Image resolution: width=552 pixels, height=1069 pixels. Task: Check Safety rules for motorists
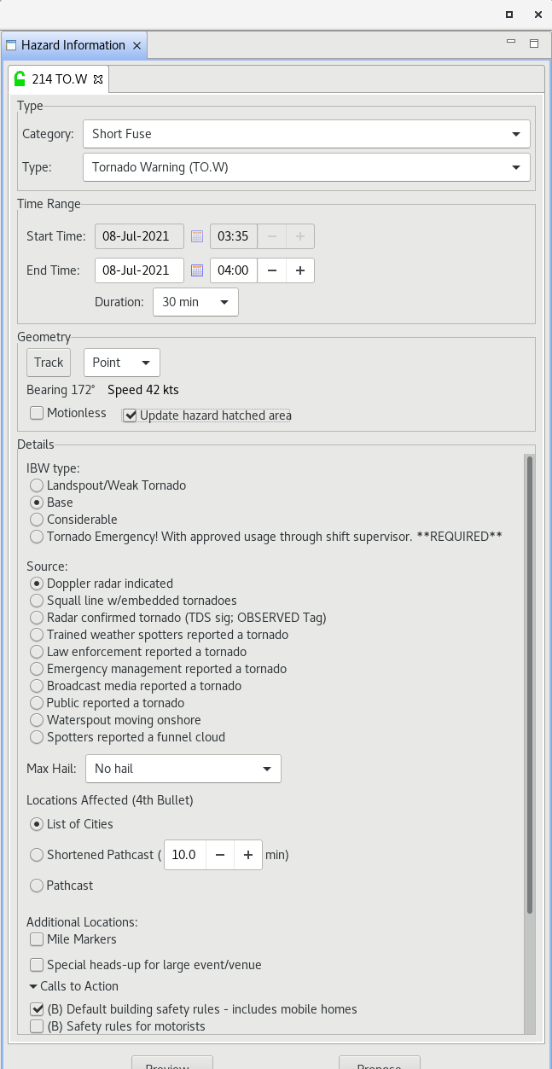pos(37,1026)
